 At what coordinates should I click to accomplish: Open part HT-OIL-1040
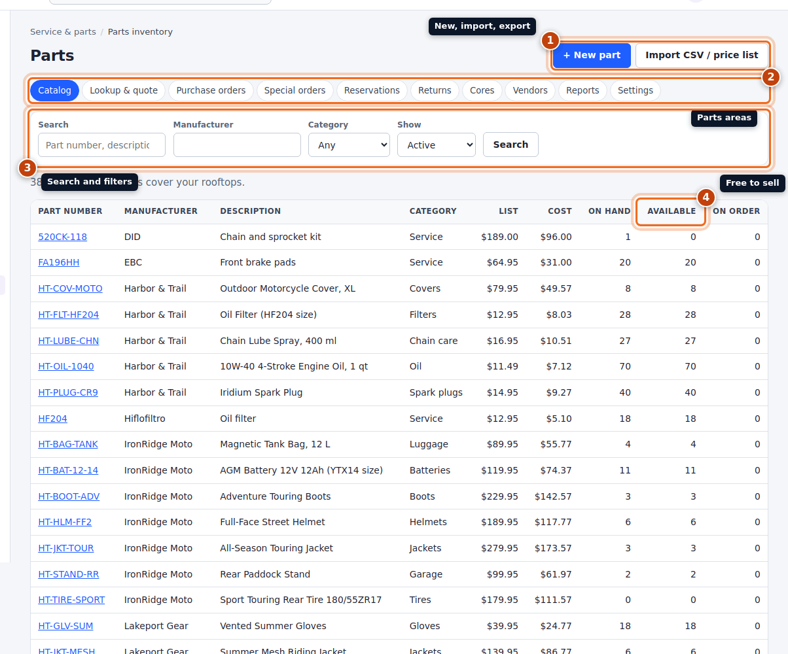tap(66, 366)
